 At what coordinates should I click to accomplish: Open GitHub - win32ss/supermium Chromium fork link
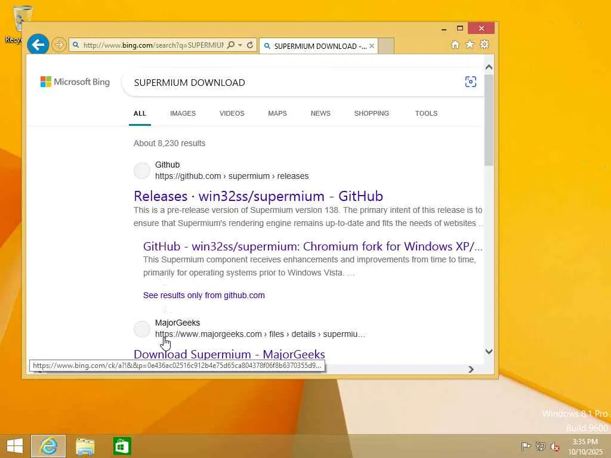coord(313,246)
